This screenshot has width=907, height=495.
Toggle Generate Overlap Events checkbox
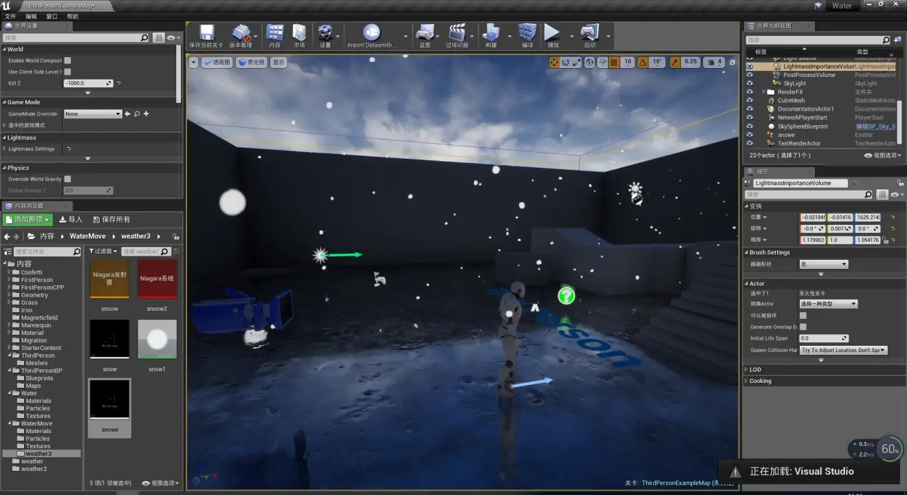(802, 327)
